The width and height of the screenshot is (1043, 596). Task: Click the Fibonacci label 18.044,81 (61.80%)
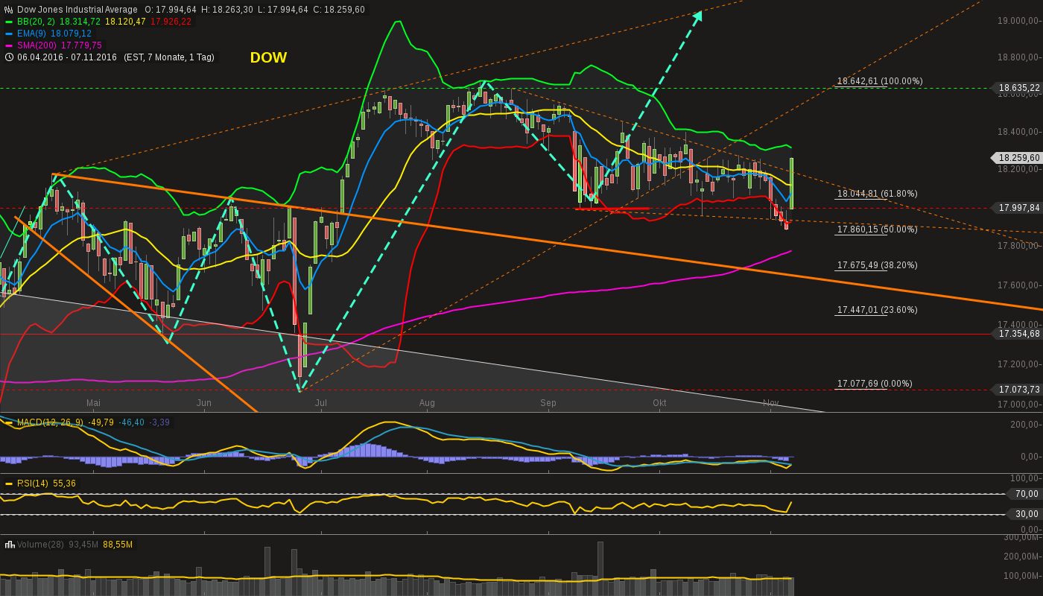[878, 194]
